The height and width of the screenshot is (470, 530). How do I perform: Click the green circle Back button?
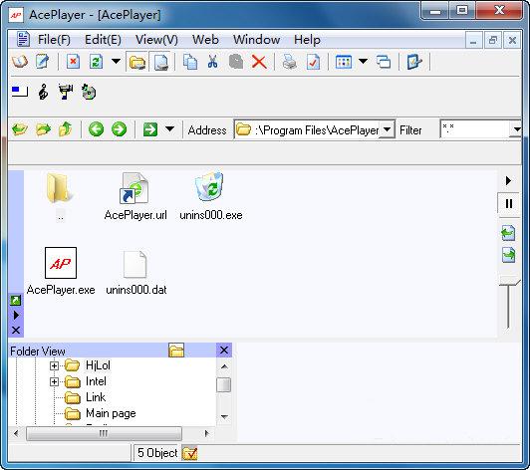pyautogui.click(x=96, y=129)
